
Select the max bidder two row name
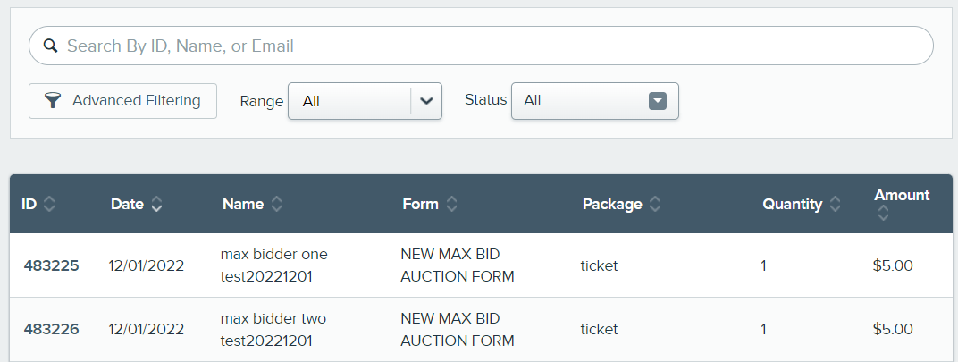[x=273, y=330]
